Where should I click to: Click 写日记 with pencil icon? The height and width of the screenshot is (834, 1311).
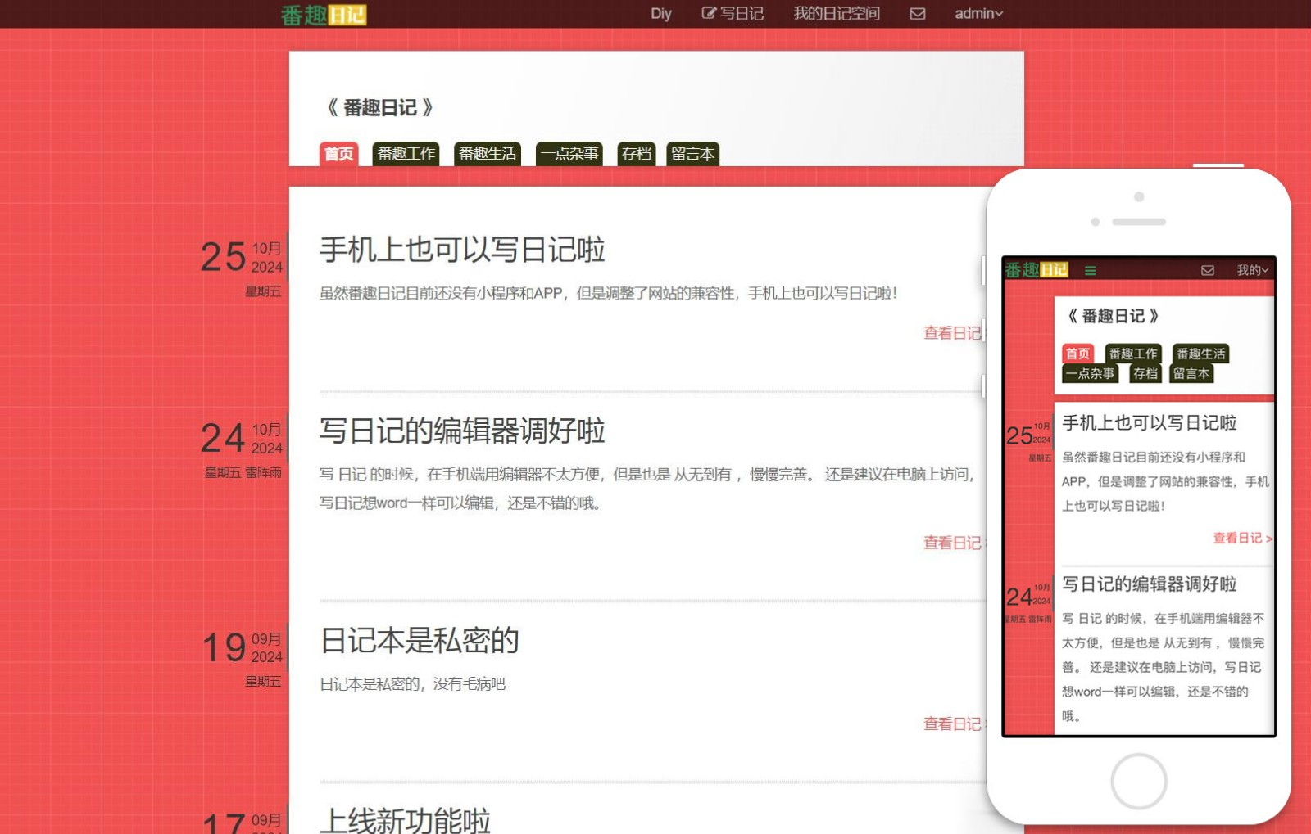(733, 14)
